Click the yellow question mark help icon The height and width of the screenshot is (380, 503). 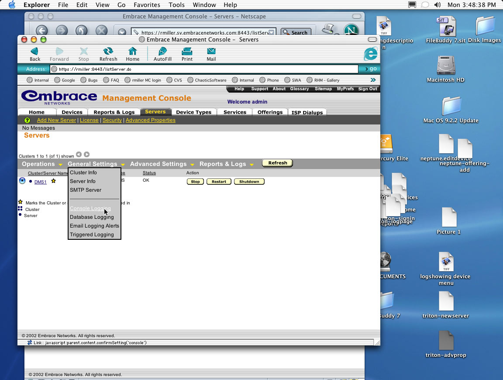(27, 120)
